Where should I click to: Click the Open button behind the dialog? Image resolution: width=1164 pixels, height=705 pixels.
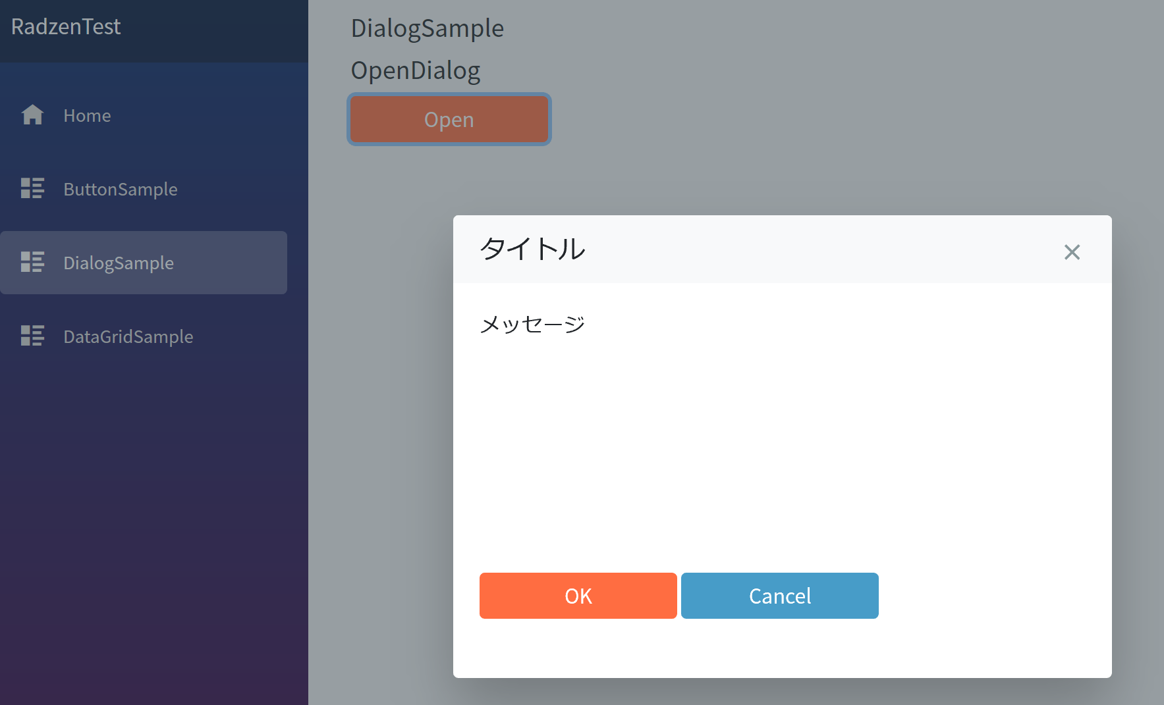coord(449,120)
